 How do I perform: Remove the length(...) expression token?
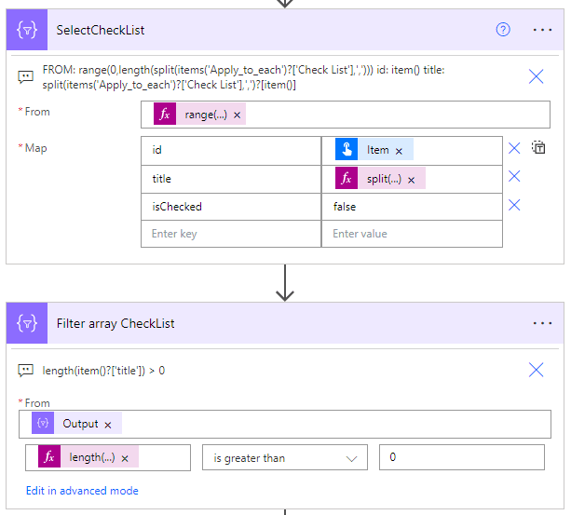124,457
